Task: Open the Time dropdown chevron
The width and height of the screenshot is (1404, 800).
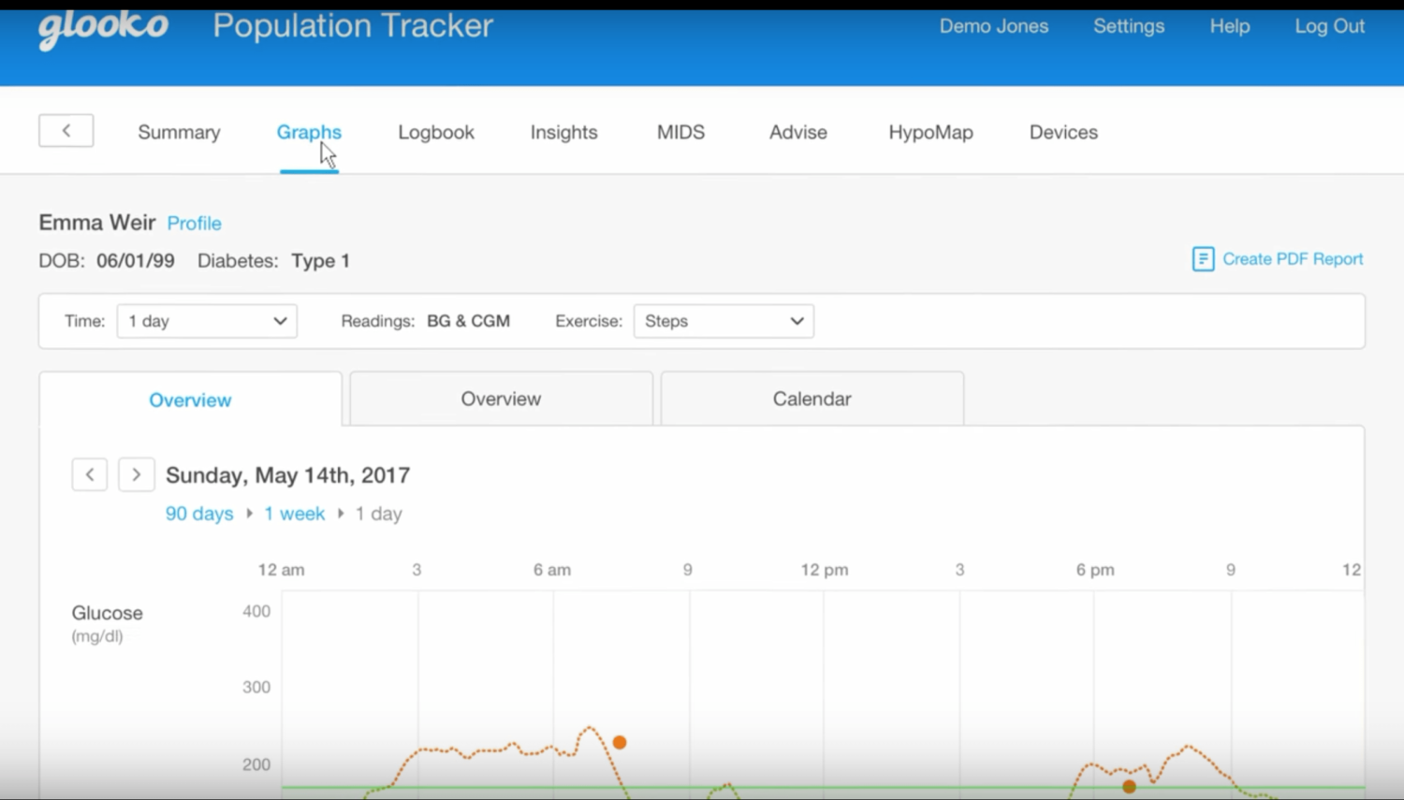Action: point(279,321)
